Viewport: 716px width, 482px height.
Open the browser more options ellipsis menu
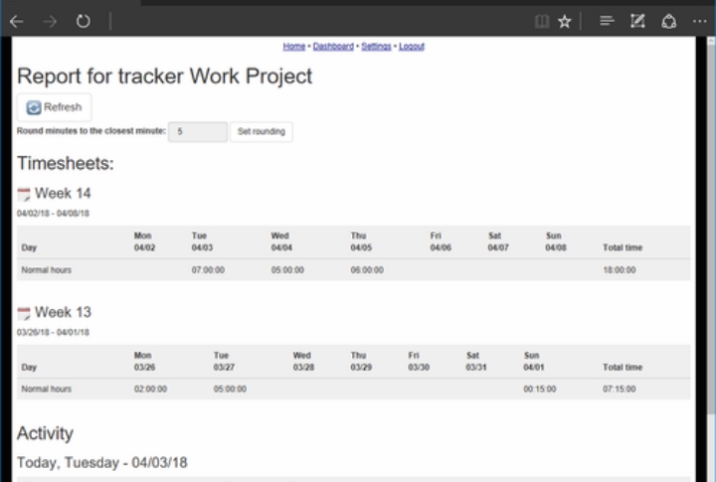click(x=699, y=21)
